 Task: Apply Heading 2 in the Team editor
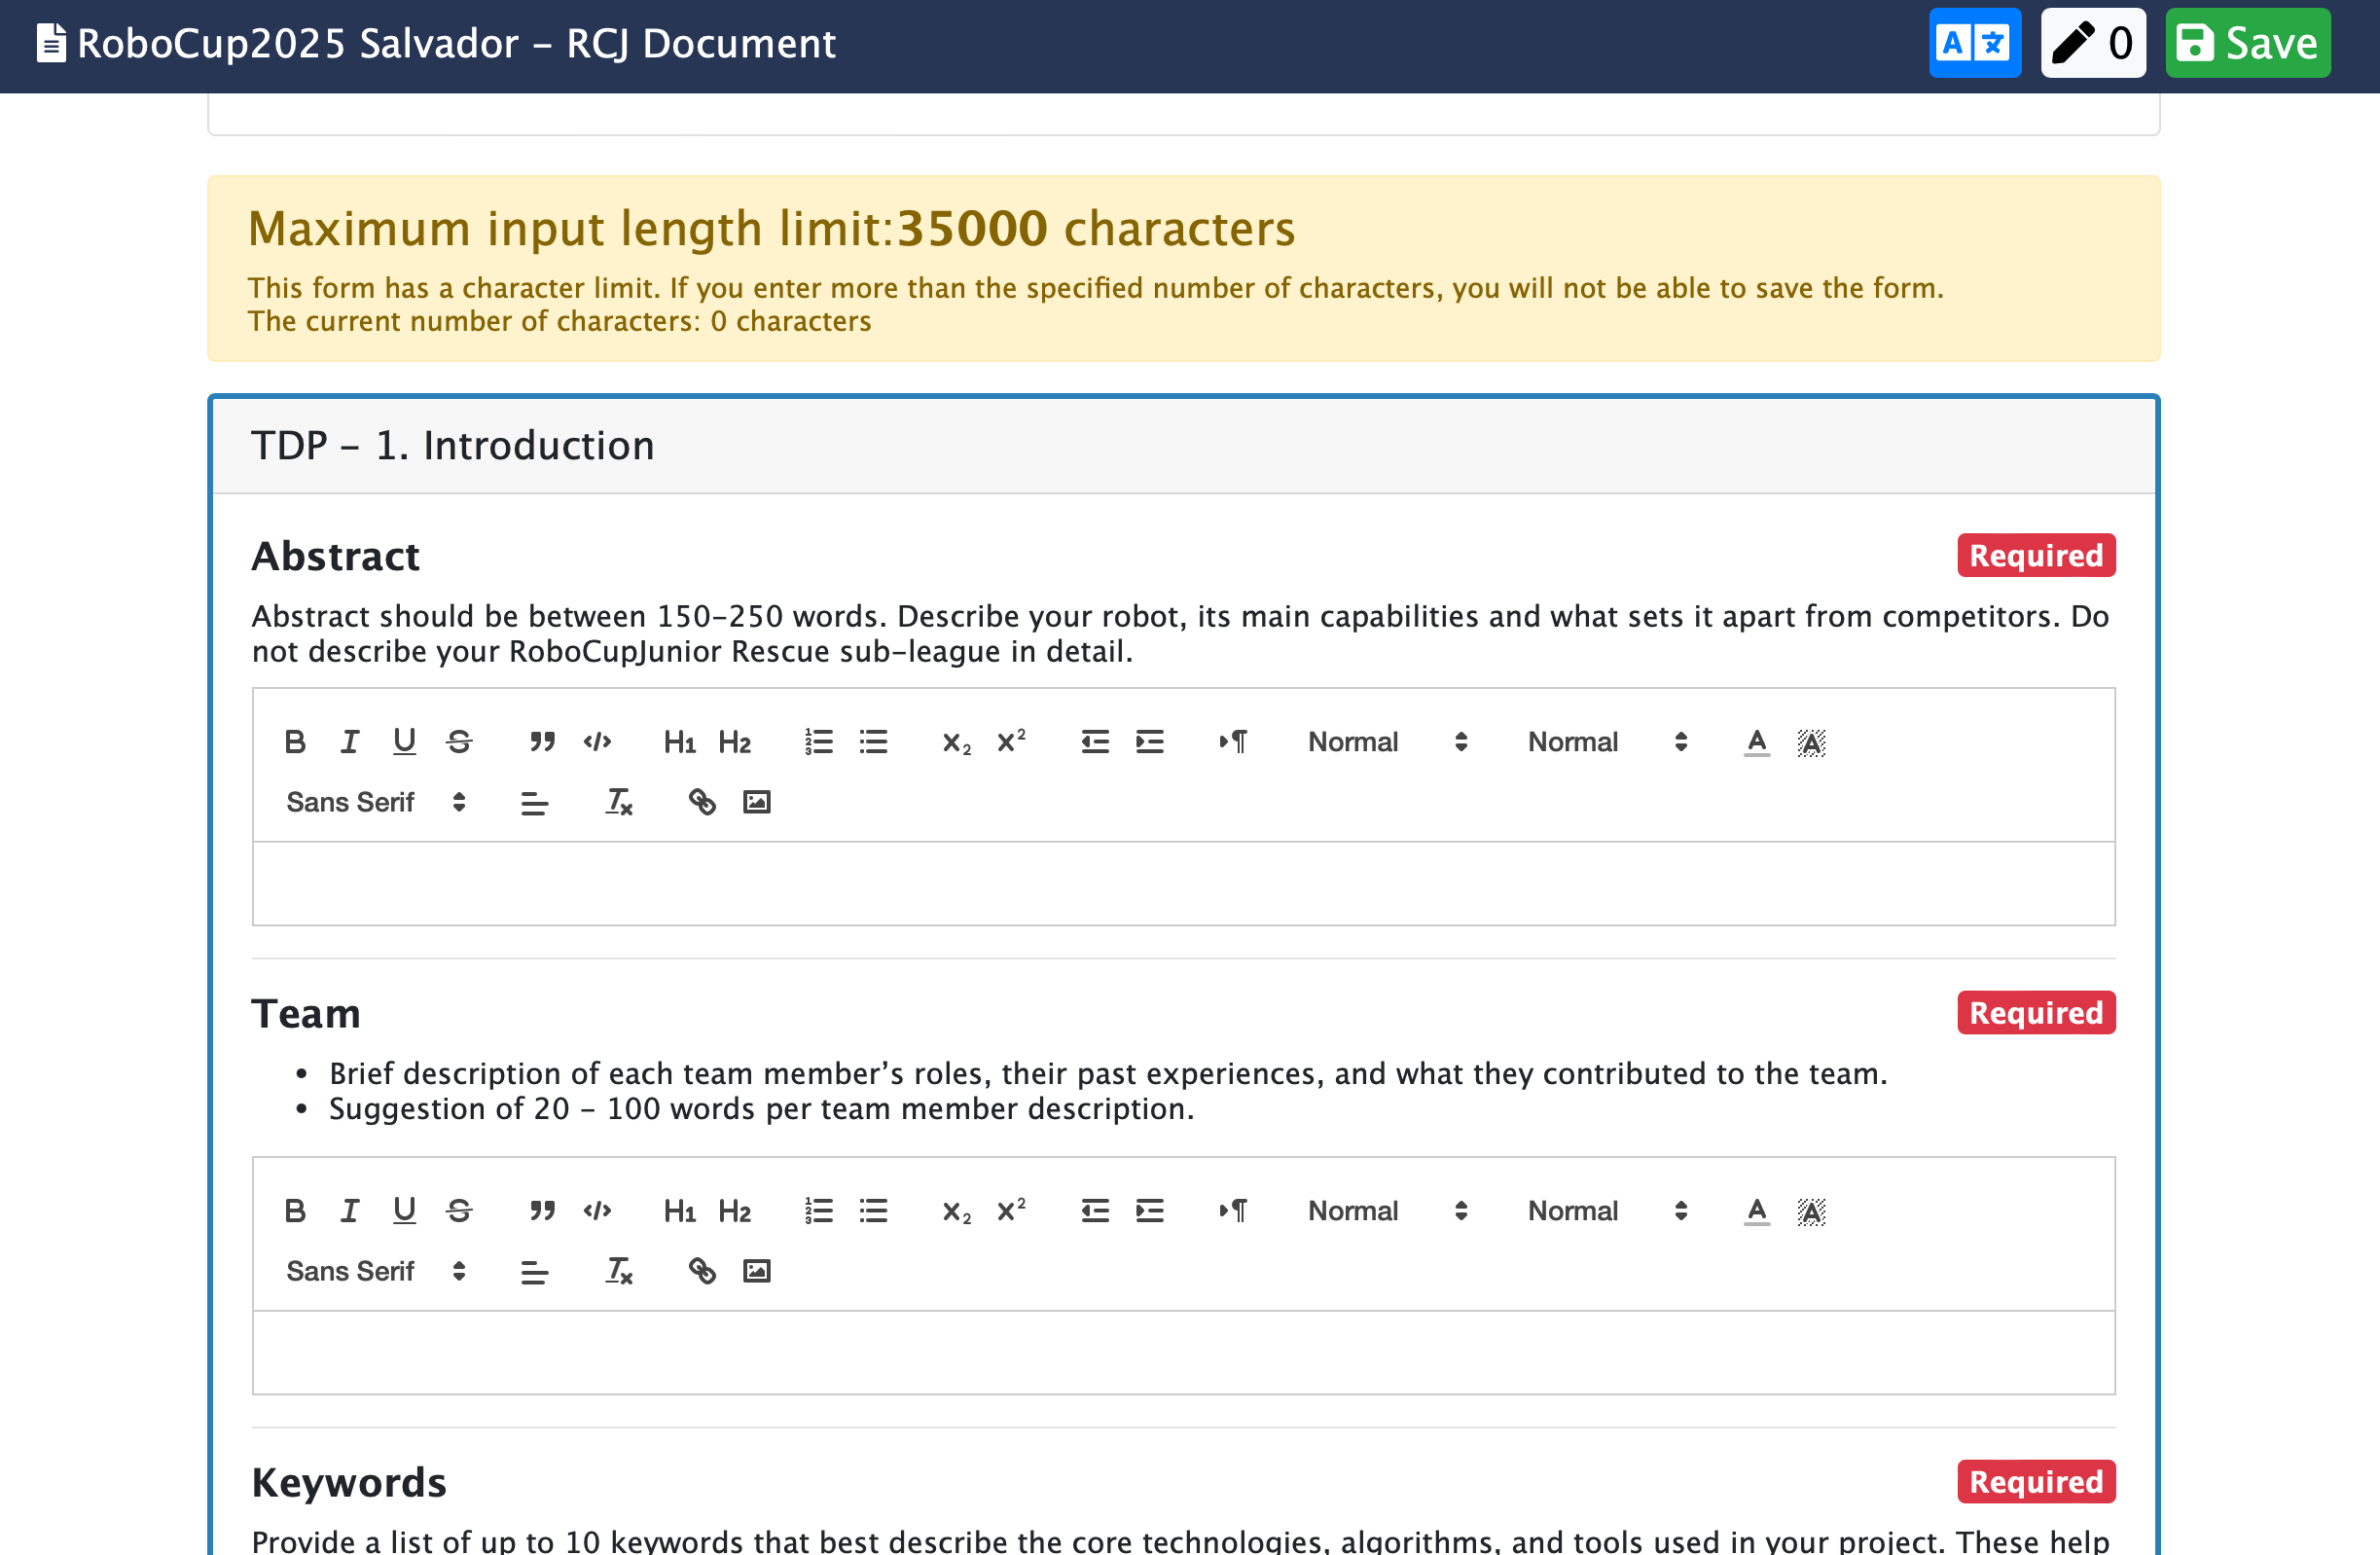[x=734, y=1211]
